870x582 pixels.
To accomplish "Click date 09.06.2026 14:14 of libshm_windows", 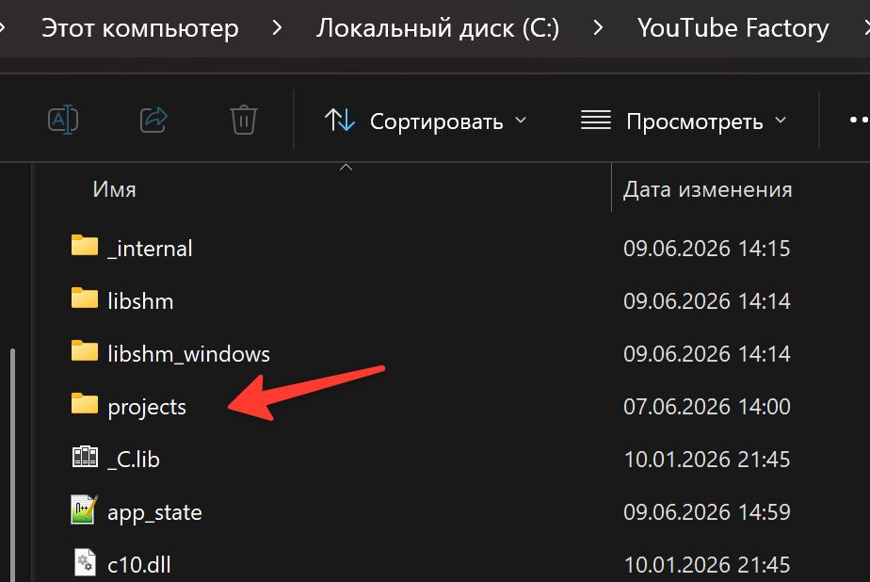I will coord(707,354).
